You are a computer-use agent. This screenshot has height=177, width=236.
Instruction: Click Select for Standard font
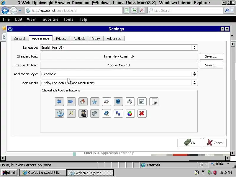(211, 56)
